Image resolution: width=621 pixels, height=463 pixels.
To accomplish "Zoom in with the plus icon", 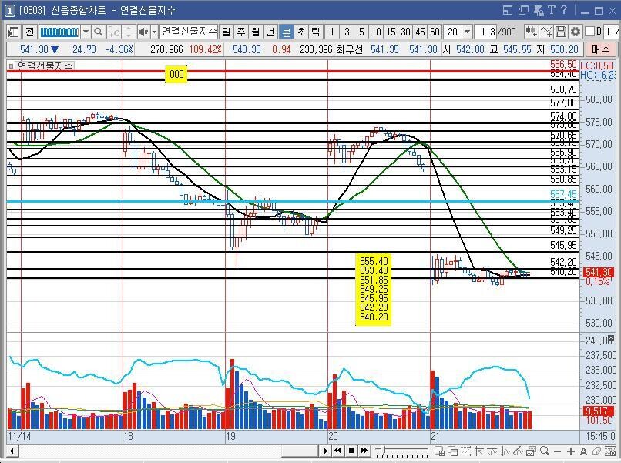I will [x=570, y=451].
